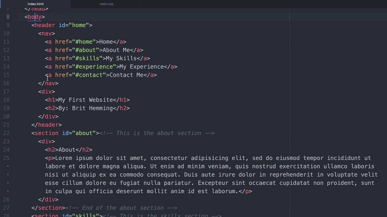Click the "#about" href value
This screenshot has width=387, height=217.
tap(86, 50)
